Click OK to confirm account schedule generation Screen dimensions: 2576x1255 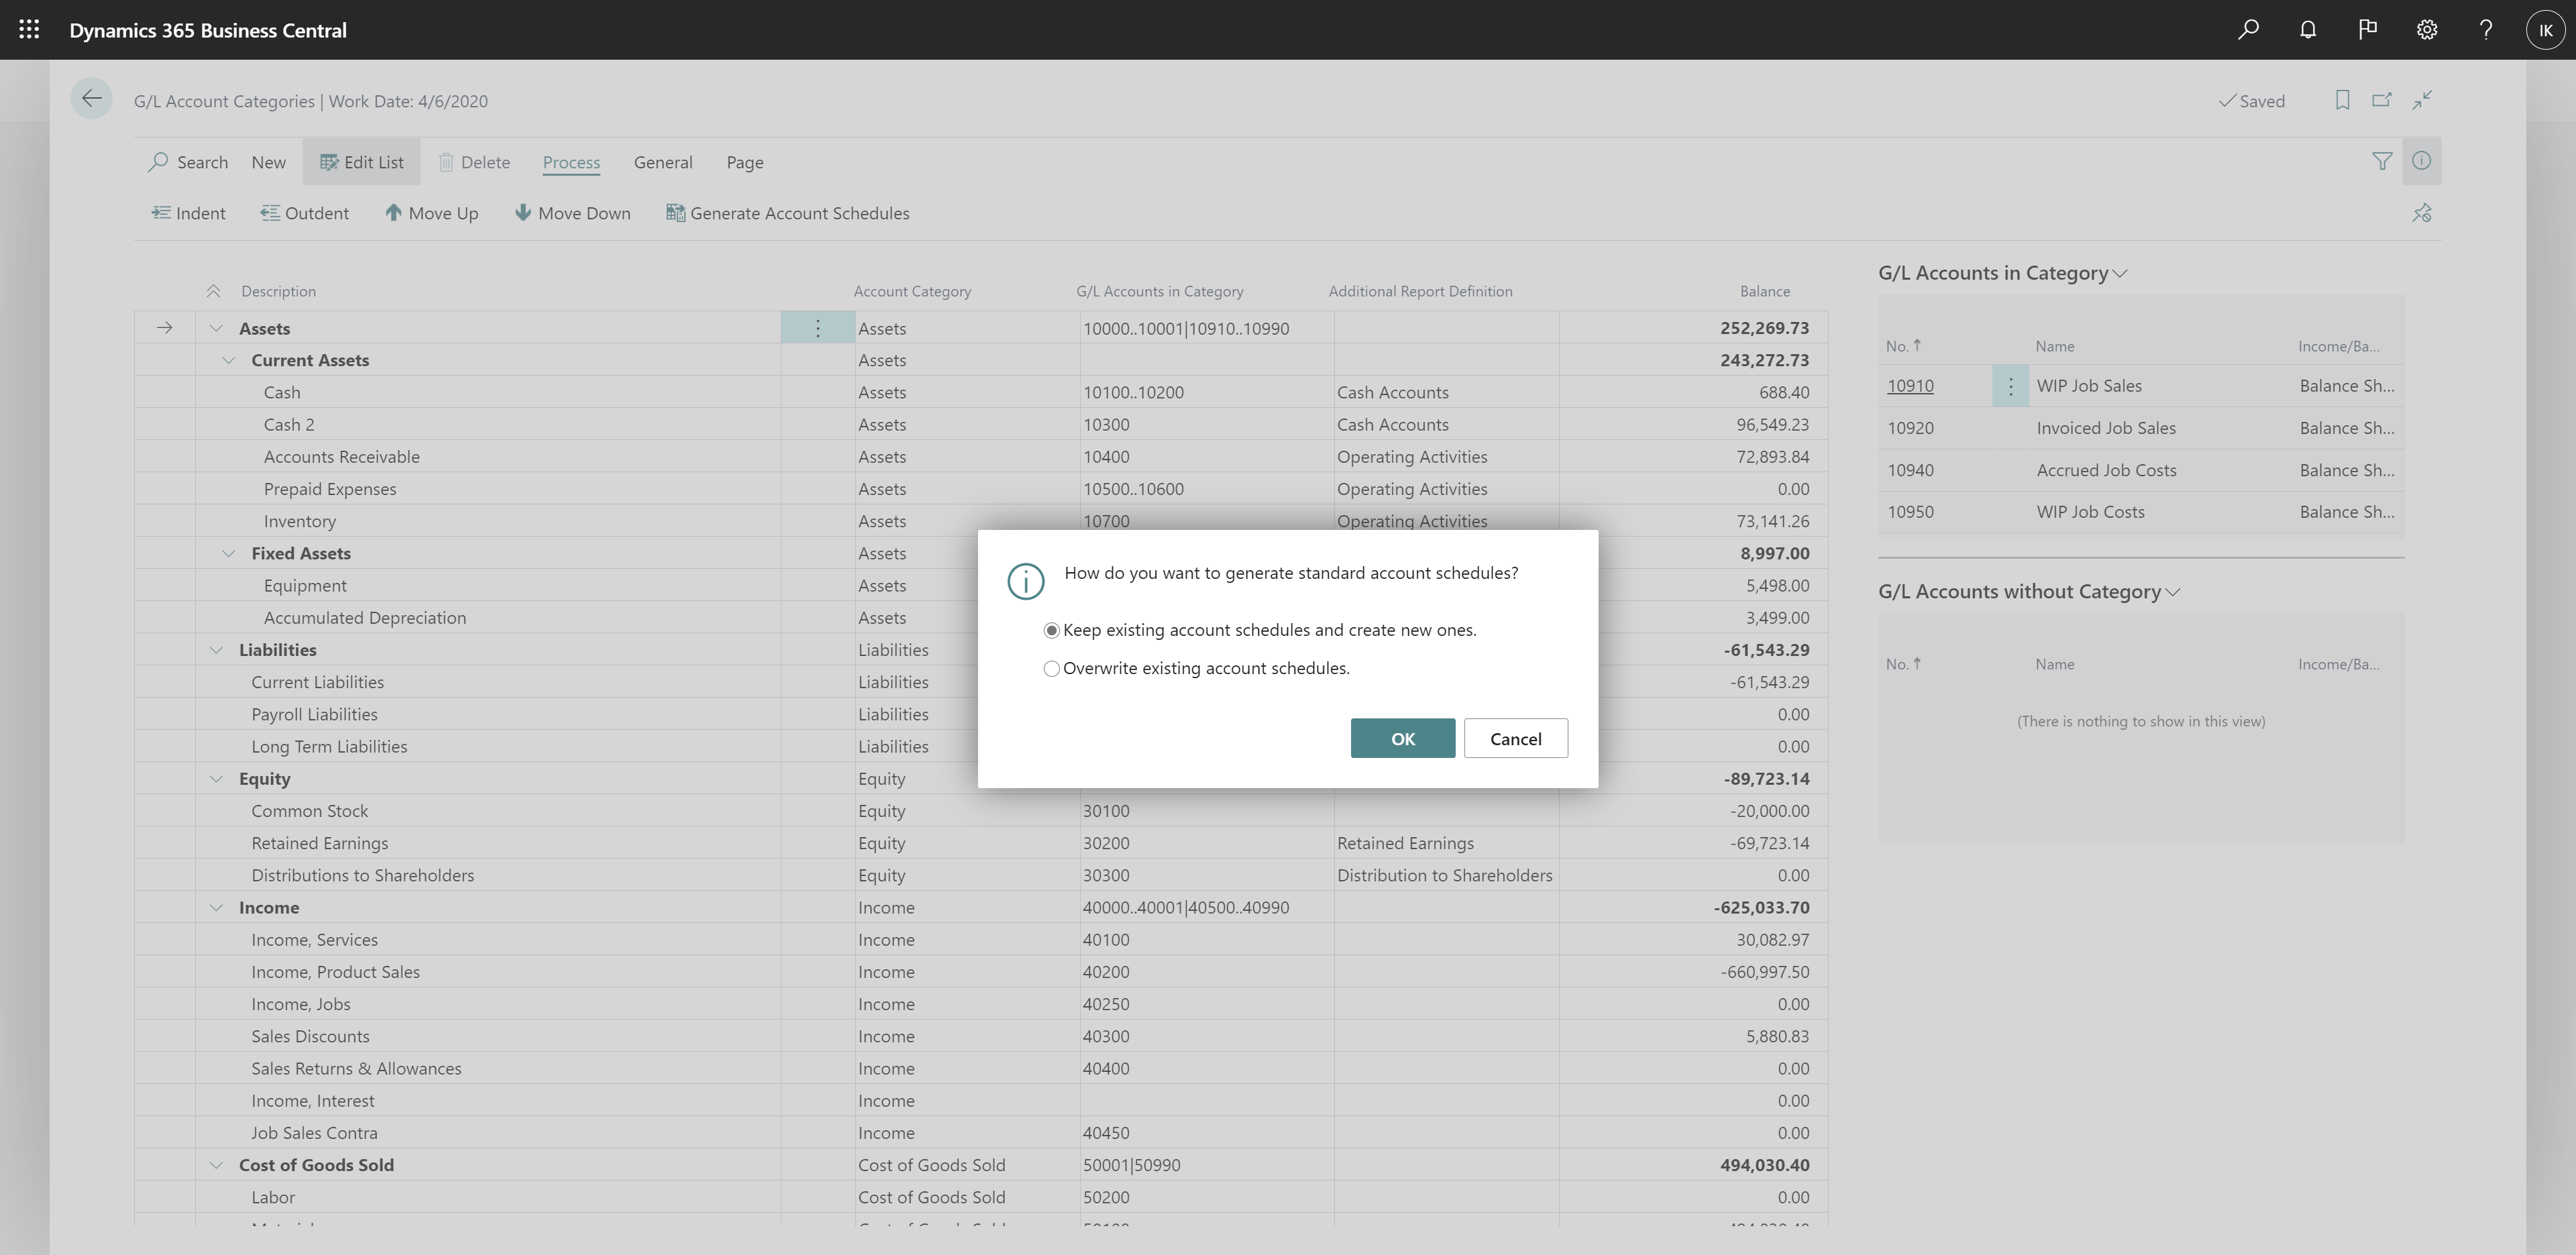(x=1403, y=736)
